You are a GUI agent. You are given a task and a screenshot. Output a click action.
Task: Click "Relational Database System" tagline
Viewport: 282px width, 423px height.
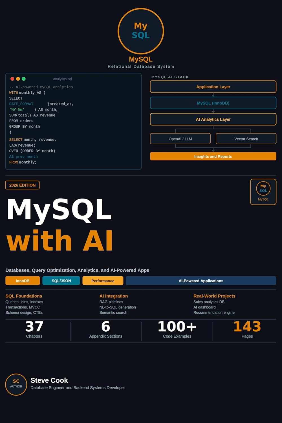click(x=141, y=67)
